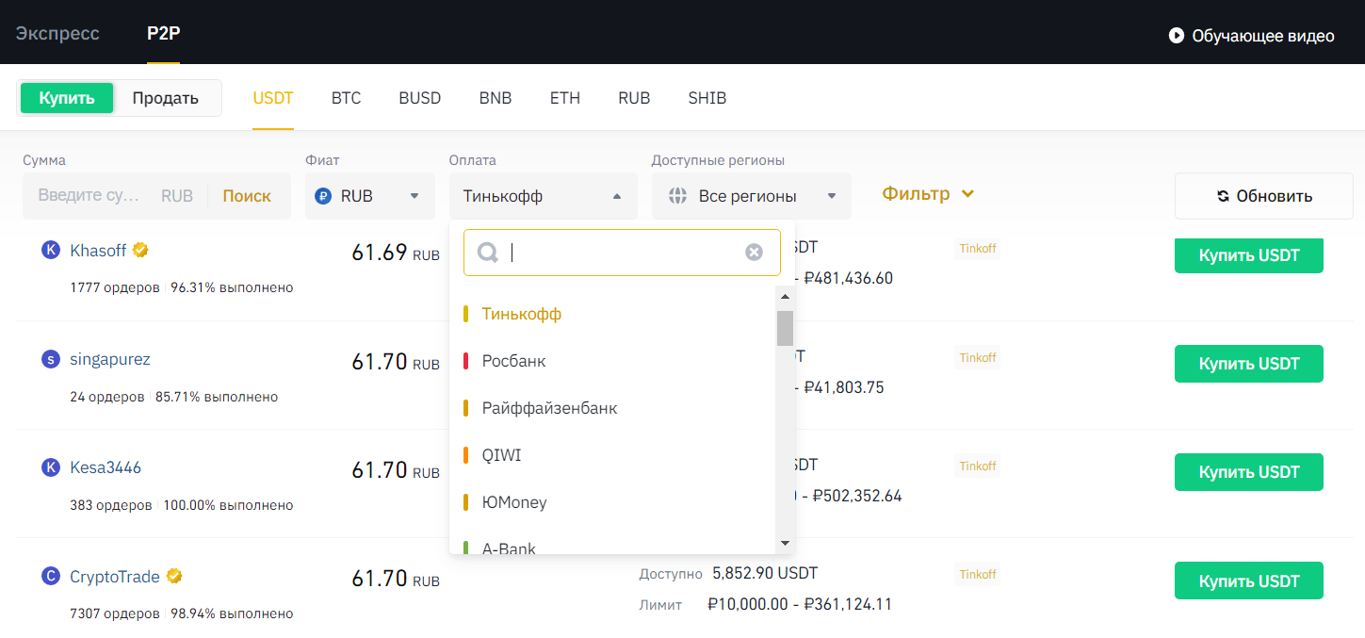Buy USDT from Kesa3446
Image resolution: width=1365 pixels, height=638 pixels.
(1249, 472)
